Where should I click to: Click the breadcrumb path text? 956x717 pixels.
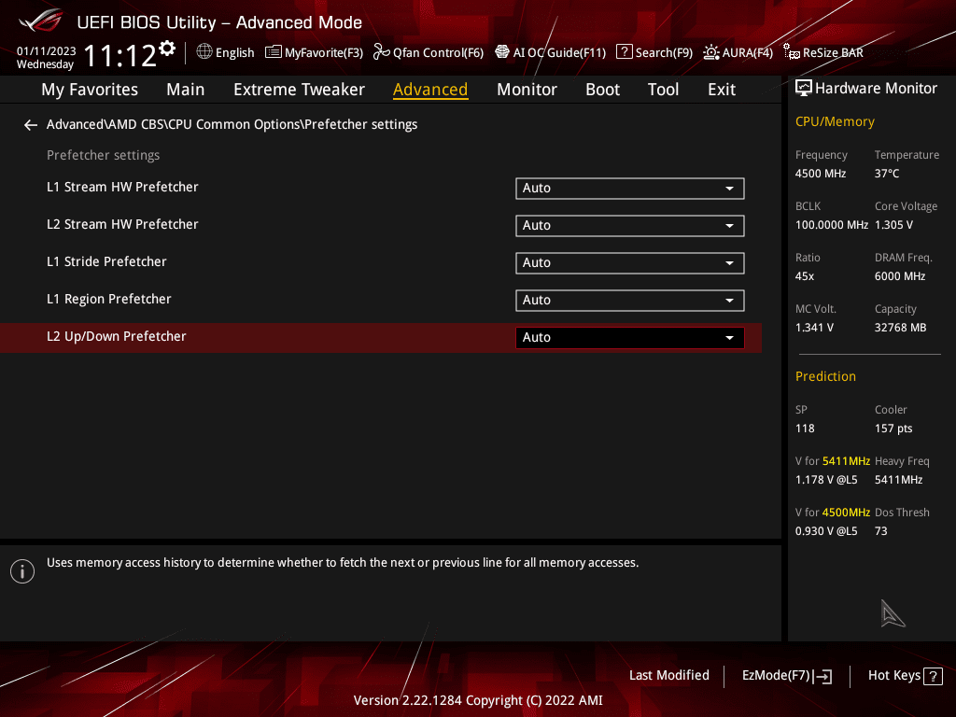coord(232,124)
